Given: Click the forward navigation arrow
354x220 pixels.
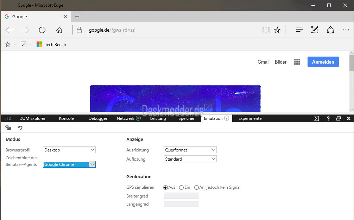Looking at the screenshot, I should [x=25, y=30].
